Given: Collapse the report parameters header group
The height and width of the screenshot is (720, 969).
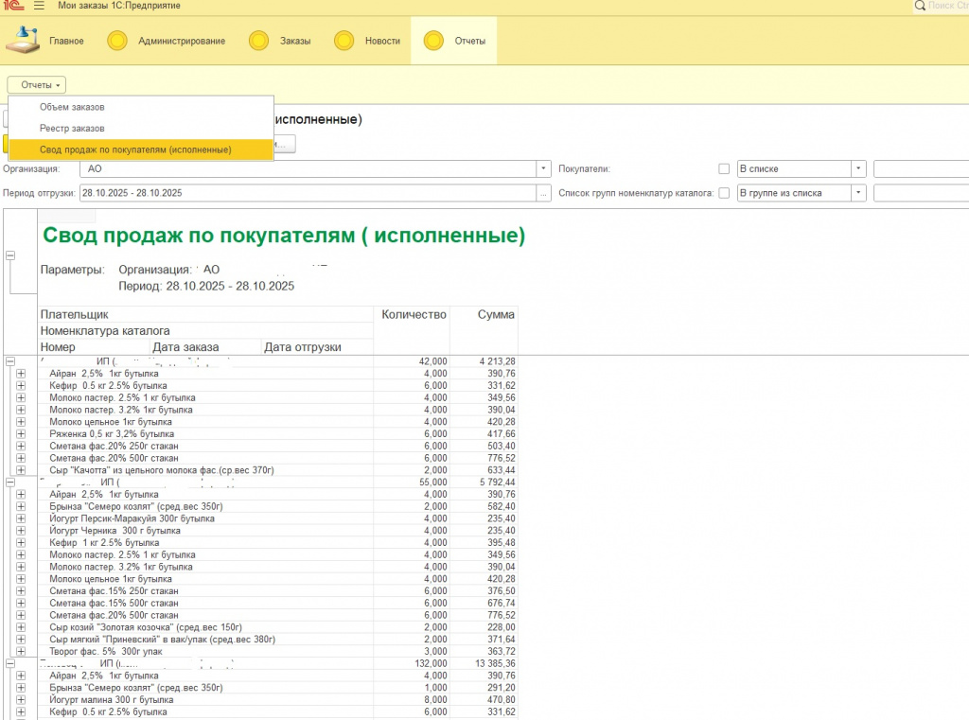Looking at the screenshot, I should pos(10,255).
